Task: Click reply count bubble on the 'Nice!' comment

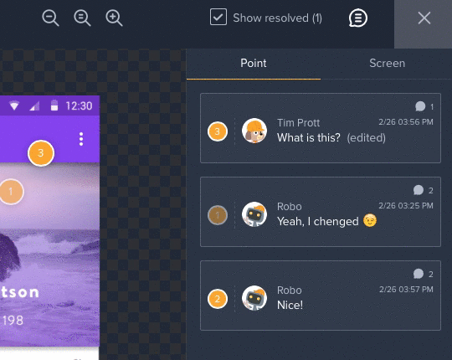Action: click(x=423, y=274)
